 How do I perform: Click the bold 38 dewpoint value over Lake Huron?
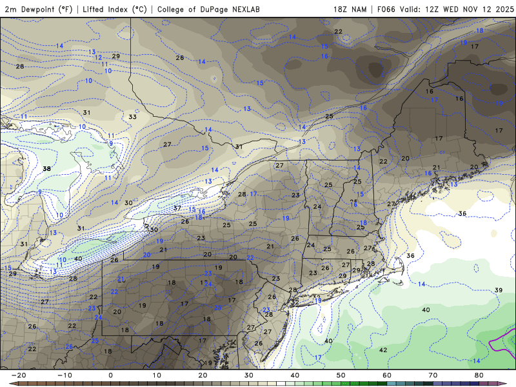46,168
